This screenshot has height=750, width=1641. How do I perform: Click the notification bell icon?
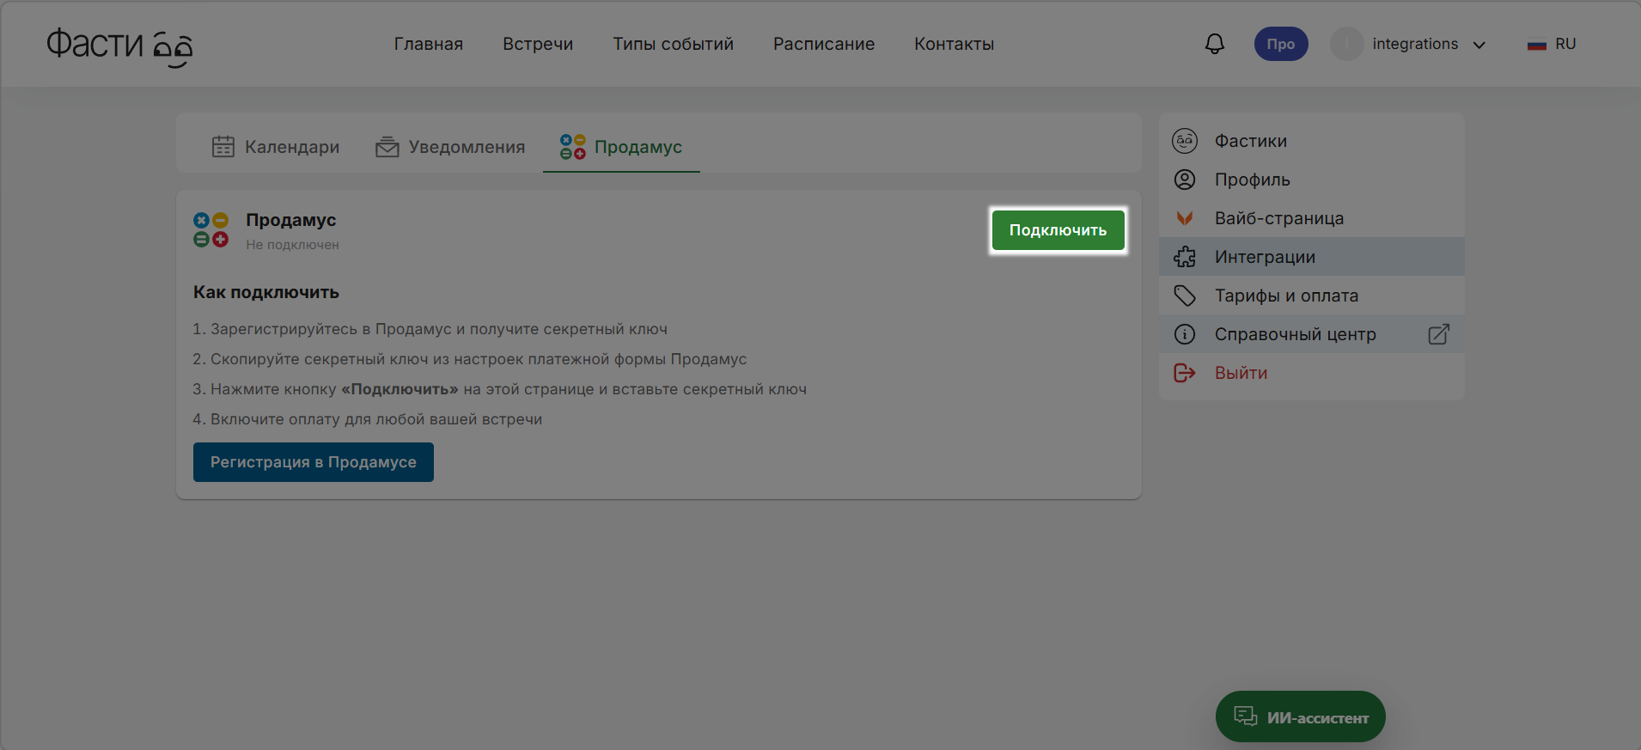click(x=1214, y=44)
